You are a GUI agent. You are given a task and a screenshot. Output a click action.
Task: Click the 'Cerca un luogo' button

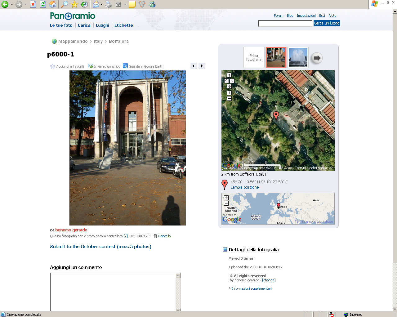pyautogui.click(x=327, y=23)
